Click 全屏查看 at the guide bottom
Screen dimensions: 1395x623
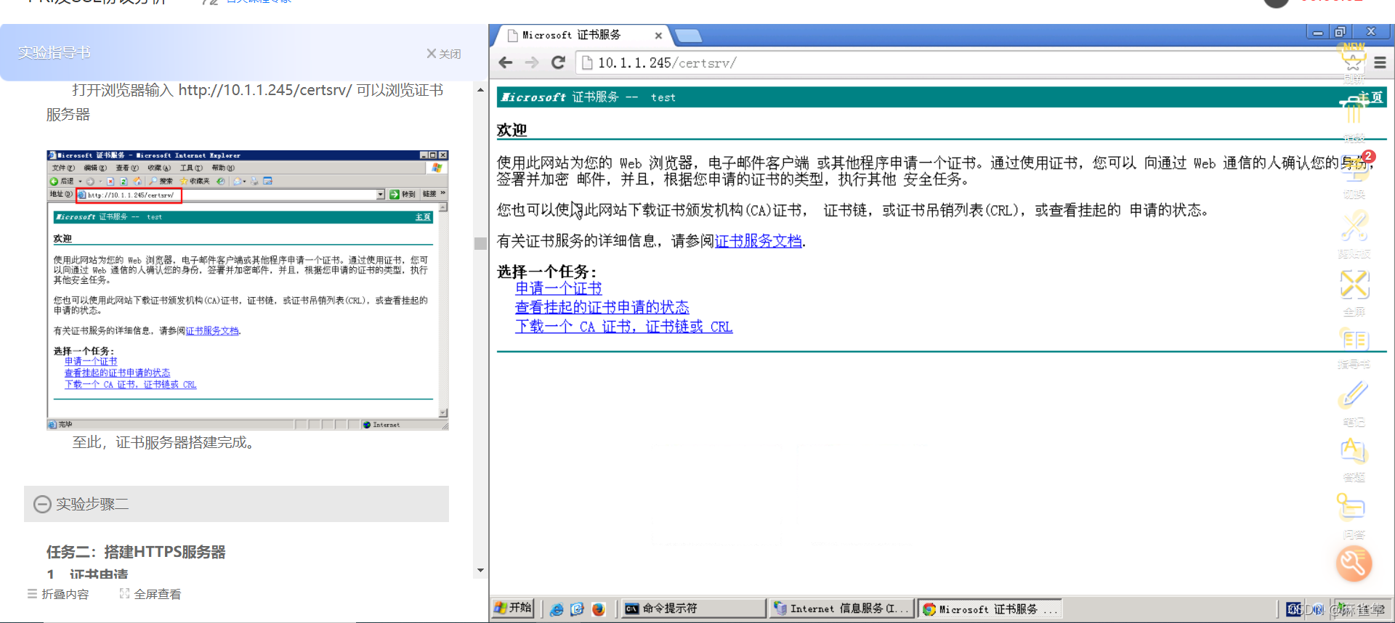pos(150,594)
